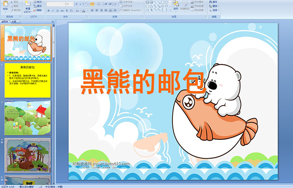Click 转换为 SmartArt button
Screen dimensions: 293x188
[131, 10]
